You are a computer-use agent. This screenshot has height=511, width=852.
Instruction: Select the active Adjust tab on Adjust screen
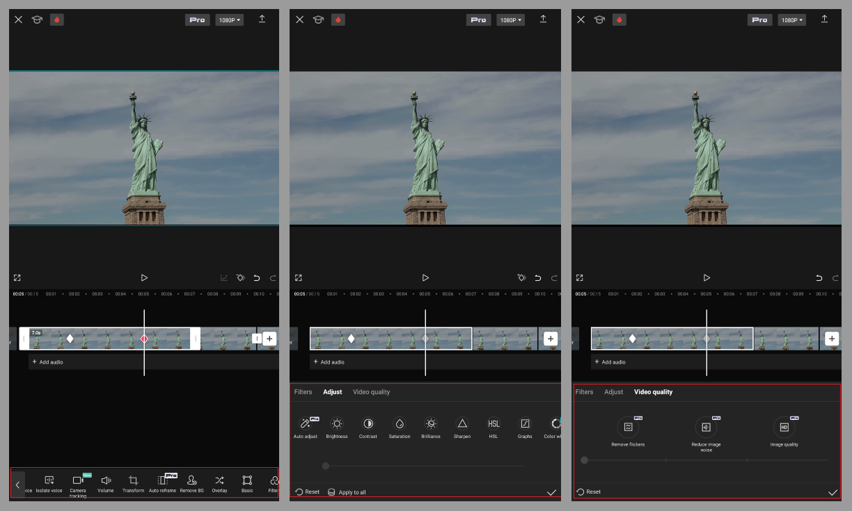click(333, 392)
